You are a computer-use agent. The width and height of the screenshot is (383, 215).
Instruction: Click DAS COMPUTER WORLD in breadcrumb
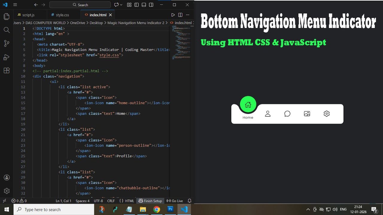[x=45, y=23]
